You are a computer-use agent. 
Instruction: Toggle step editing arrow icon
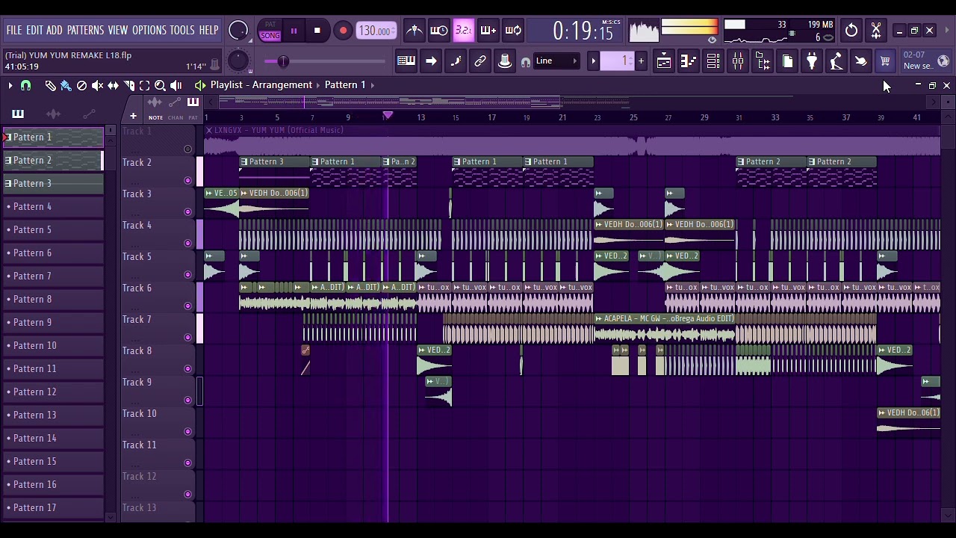point(431,61)
